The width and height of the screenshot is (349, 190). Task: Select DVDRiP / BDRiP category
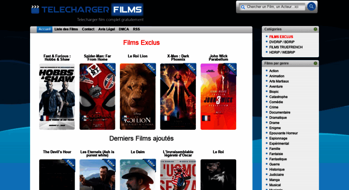[282, 42]
